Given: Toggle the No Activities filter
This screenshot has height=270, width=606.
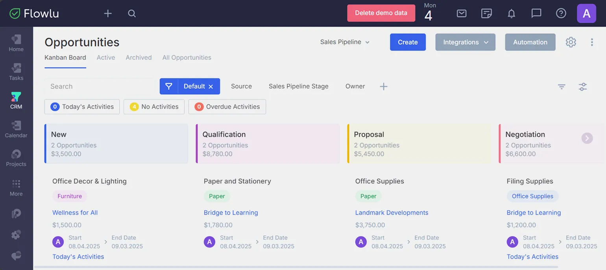Looking at the screenshot, I should tap(154, 107).
